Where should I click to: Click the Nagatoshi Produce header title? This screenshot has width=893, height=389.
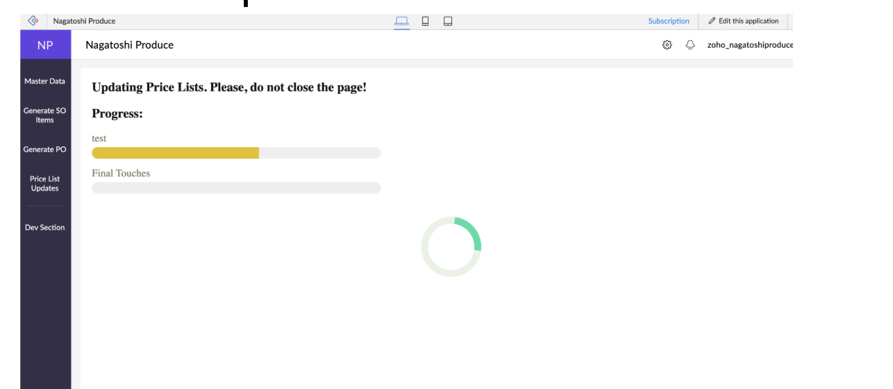[129, 45]
